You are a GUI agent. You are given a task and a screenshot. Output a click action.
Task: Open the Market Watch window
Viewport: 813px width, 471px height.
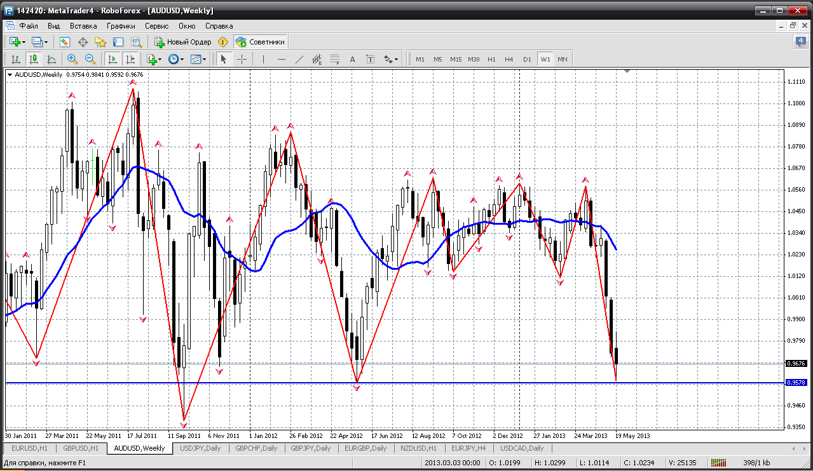64,42
